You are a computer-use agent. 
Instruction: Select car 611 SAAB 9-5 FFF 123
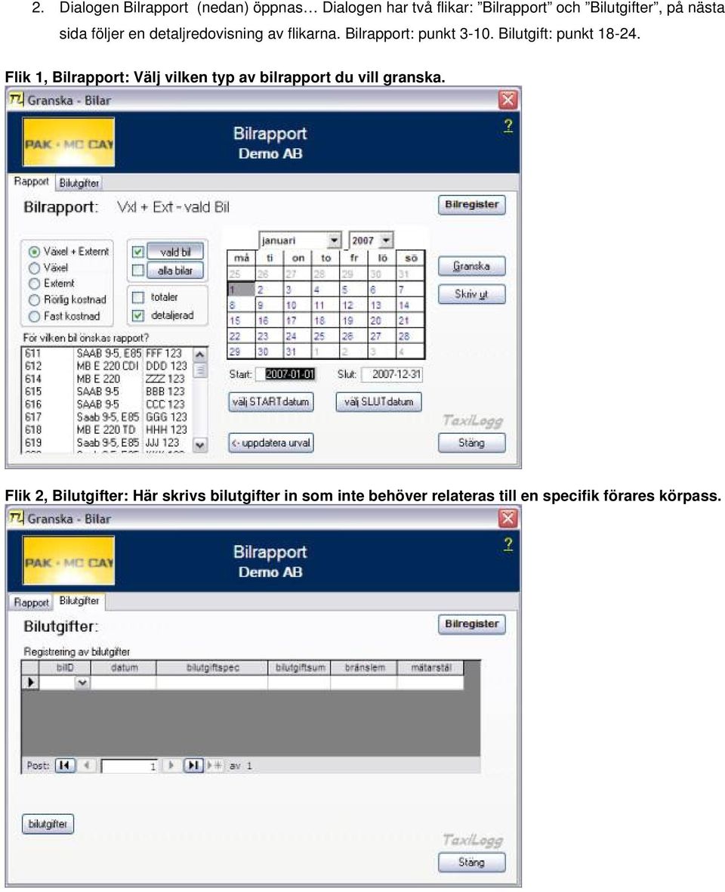coord(106,353)
